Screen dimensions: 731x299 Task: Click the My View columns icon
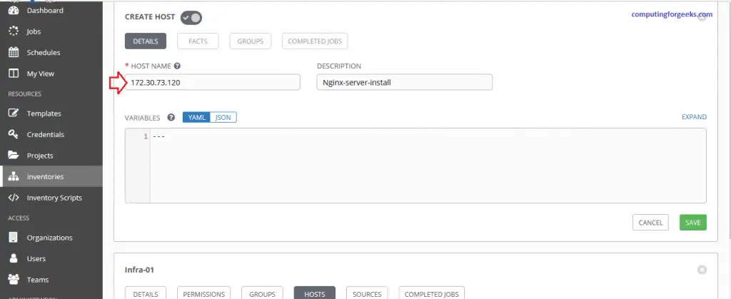(x=14, y=74)
